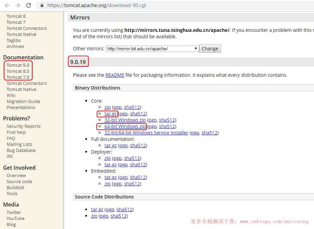The width and height of the screenshot is (314, 229).
Task: Open Taglibs in sidebar
Action: (14, 40)
